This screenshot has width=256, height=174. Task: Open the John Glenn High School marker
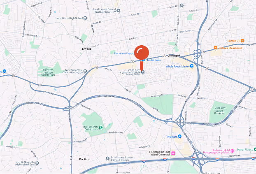click(85, 18)
